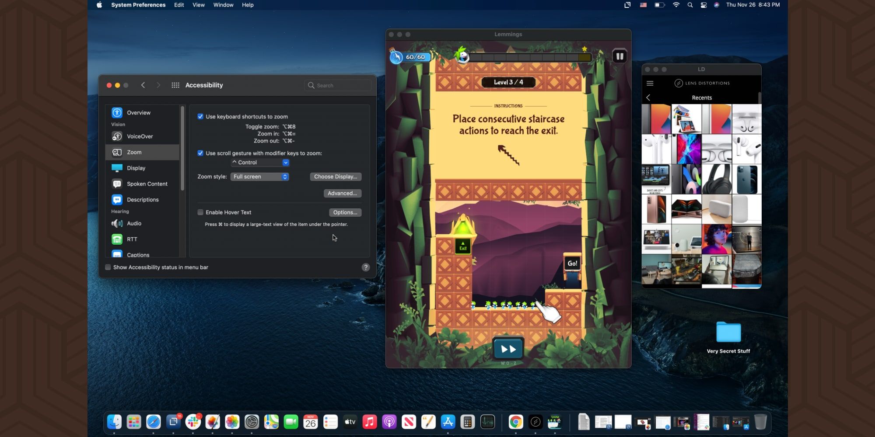Viewport: 875px width, 437px height.
Task: Show all preferences grid icon
Action: [x=175, y=85]
